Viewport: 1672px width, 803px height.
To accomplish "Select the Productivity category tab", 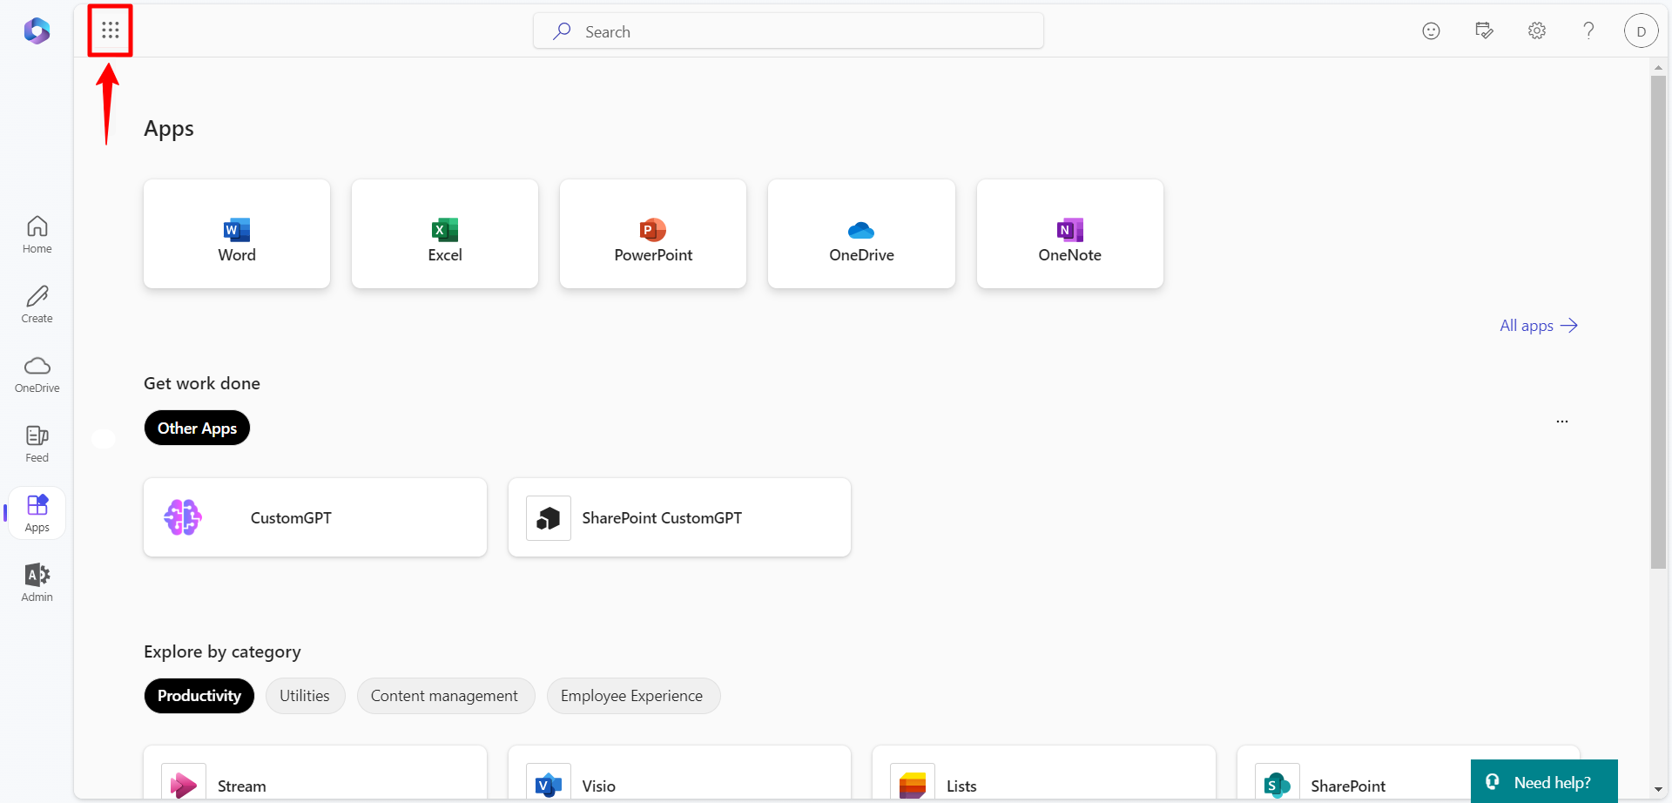I will click(x=199, y=696).
